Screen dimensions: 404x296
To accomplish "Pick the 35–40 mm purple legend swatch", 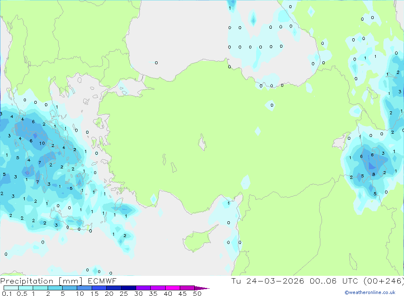I will pyautogui.click(x=158, y=288).
